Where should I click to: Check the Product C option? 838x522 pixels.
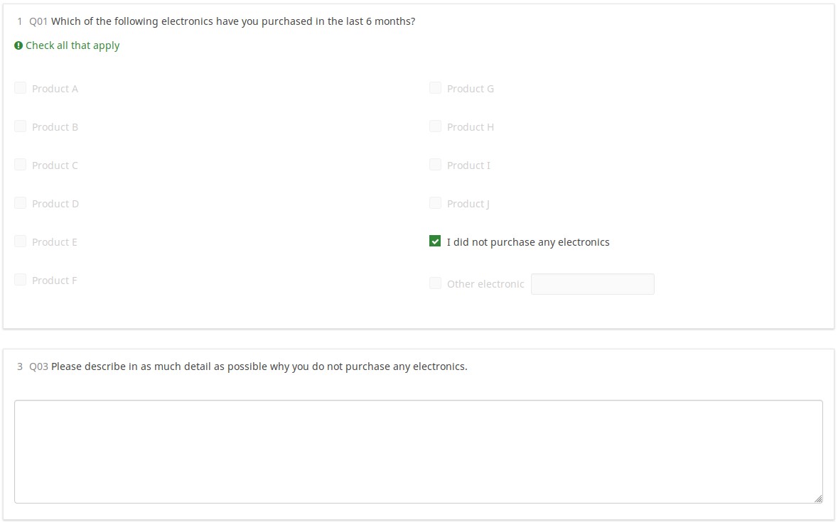click(21, 165)
